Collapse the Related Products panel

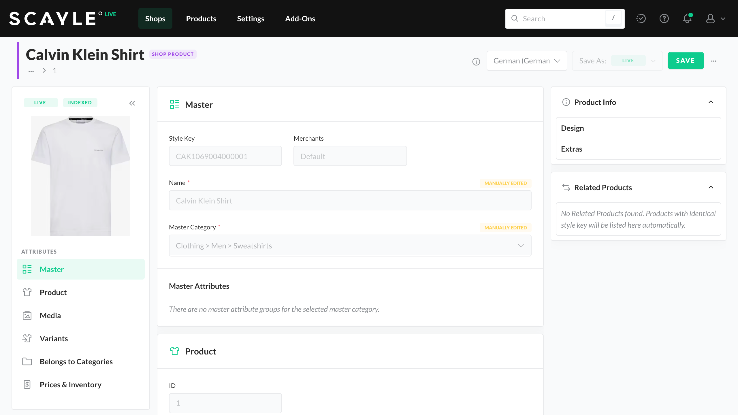coord(711,187)
